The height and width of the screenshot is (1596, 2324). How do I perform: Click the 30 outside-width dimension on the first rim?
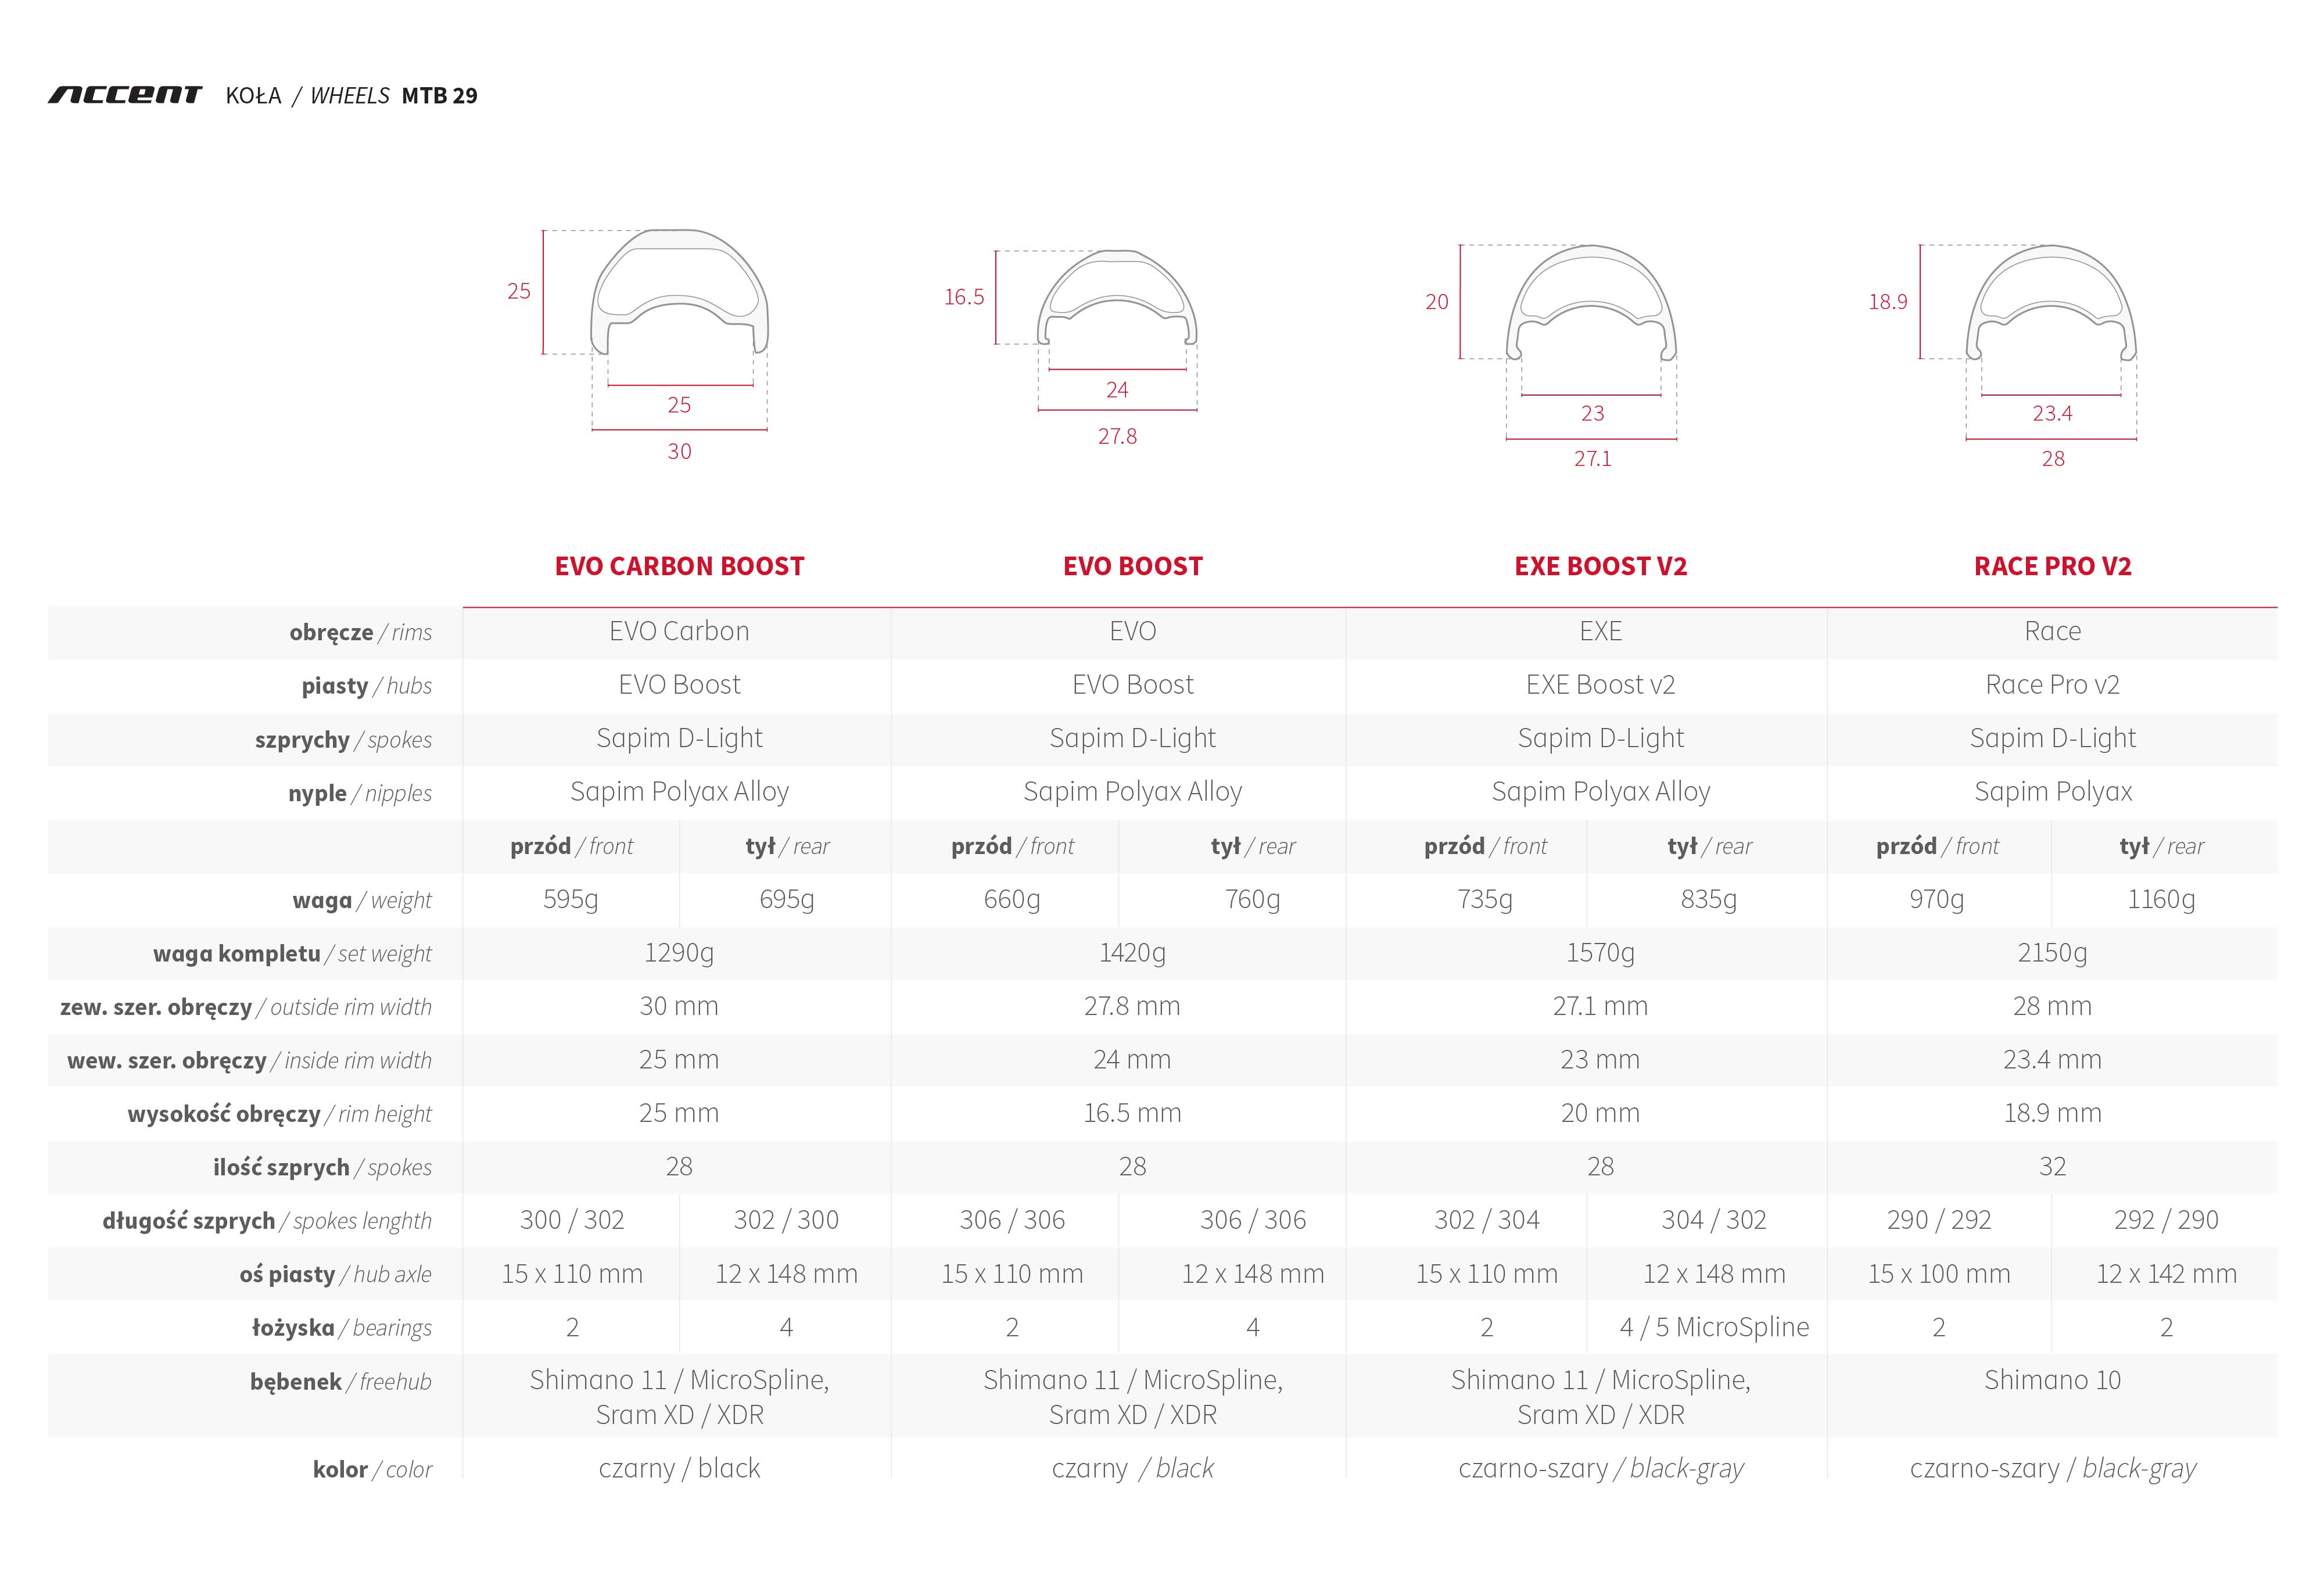click(x=679, y=452)
